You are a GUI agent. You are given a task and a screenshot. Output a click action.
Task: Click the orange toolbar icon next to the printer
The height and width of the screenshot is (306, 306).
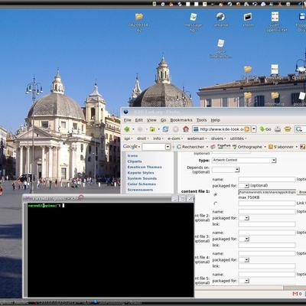(x=288, y=129)
